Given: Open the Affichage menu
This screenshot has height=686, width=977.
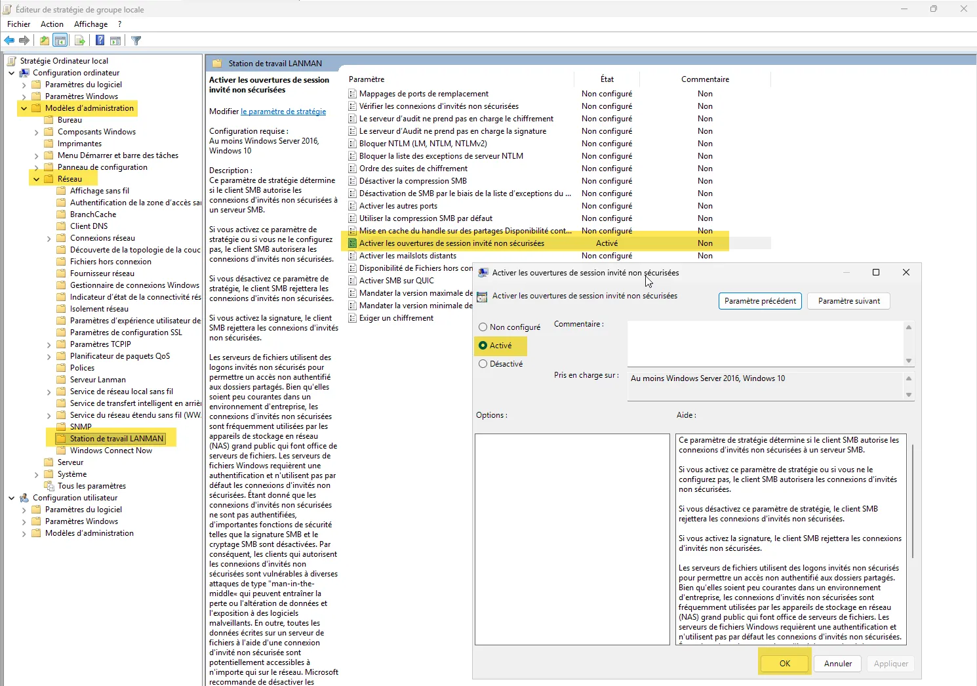Looking at the screenshot, I should point(90,24).
